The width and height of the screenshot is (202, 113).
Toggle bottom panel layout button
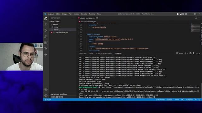pyautogui.click(x=181, y=14)
